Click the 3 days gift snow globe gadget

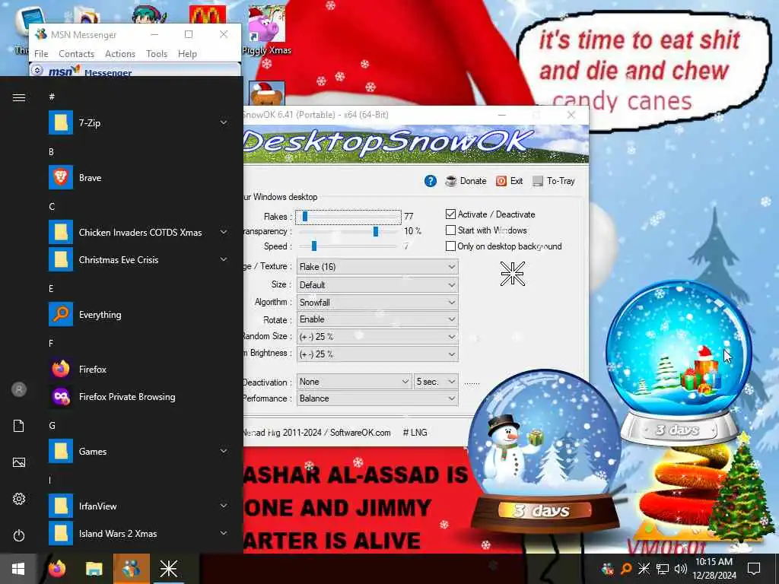point(679,363)
